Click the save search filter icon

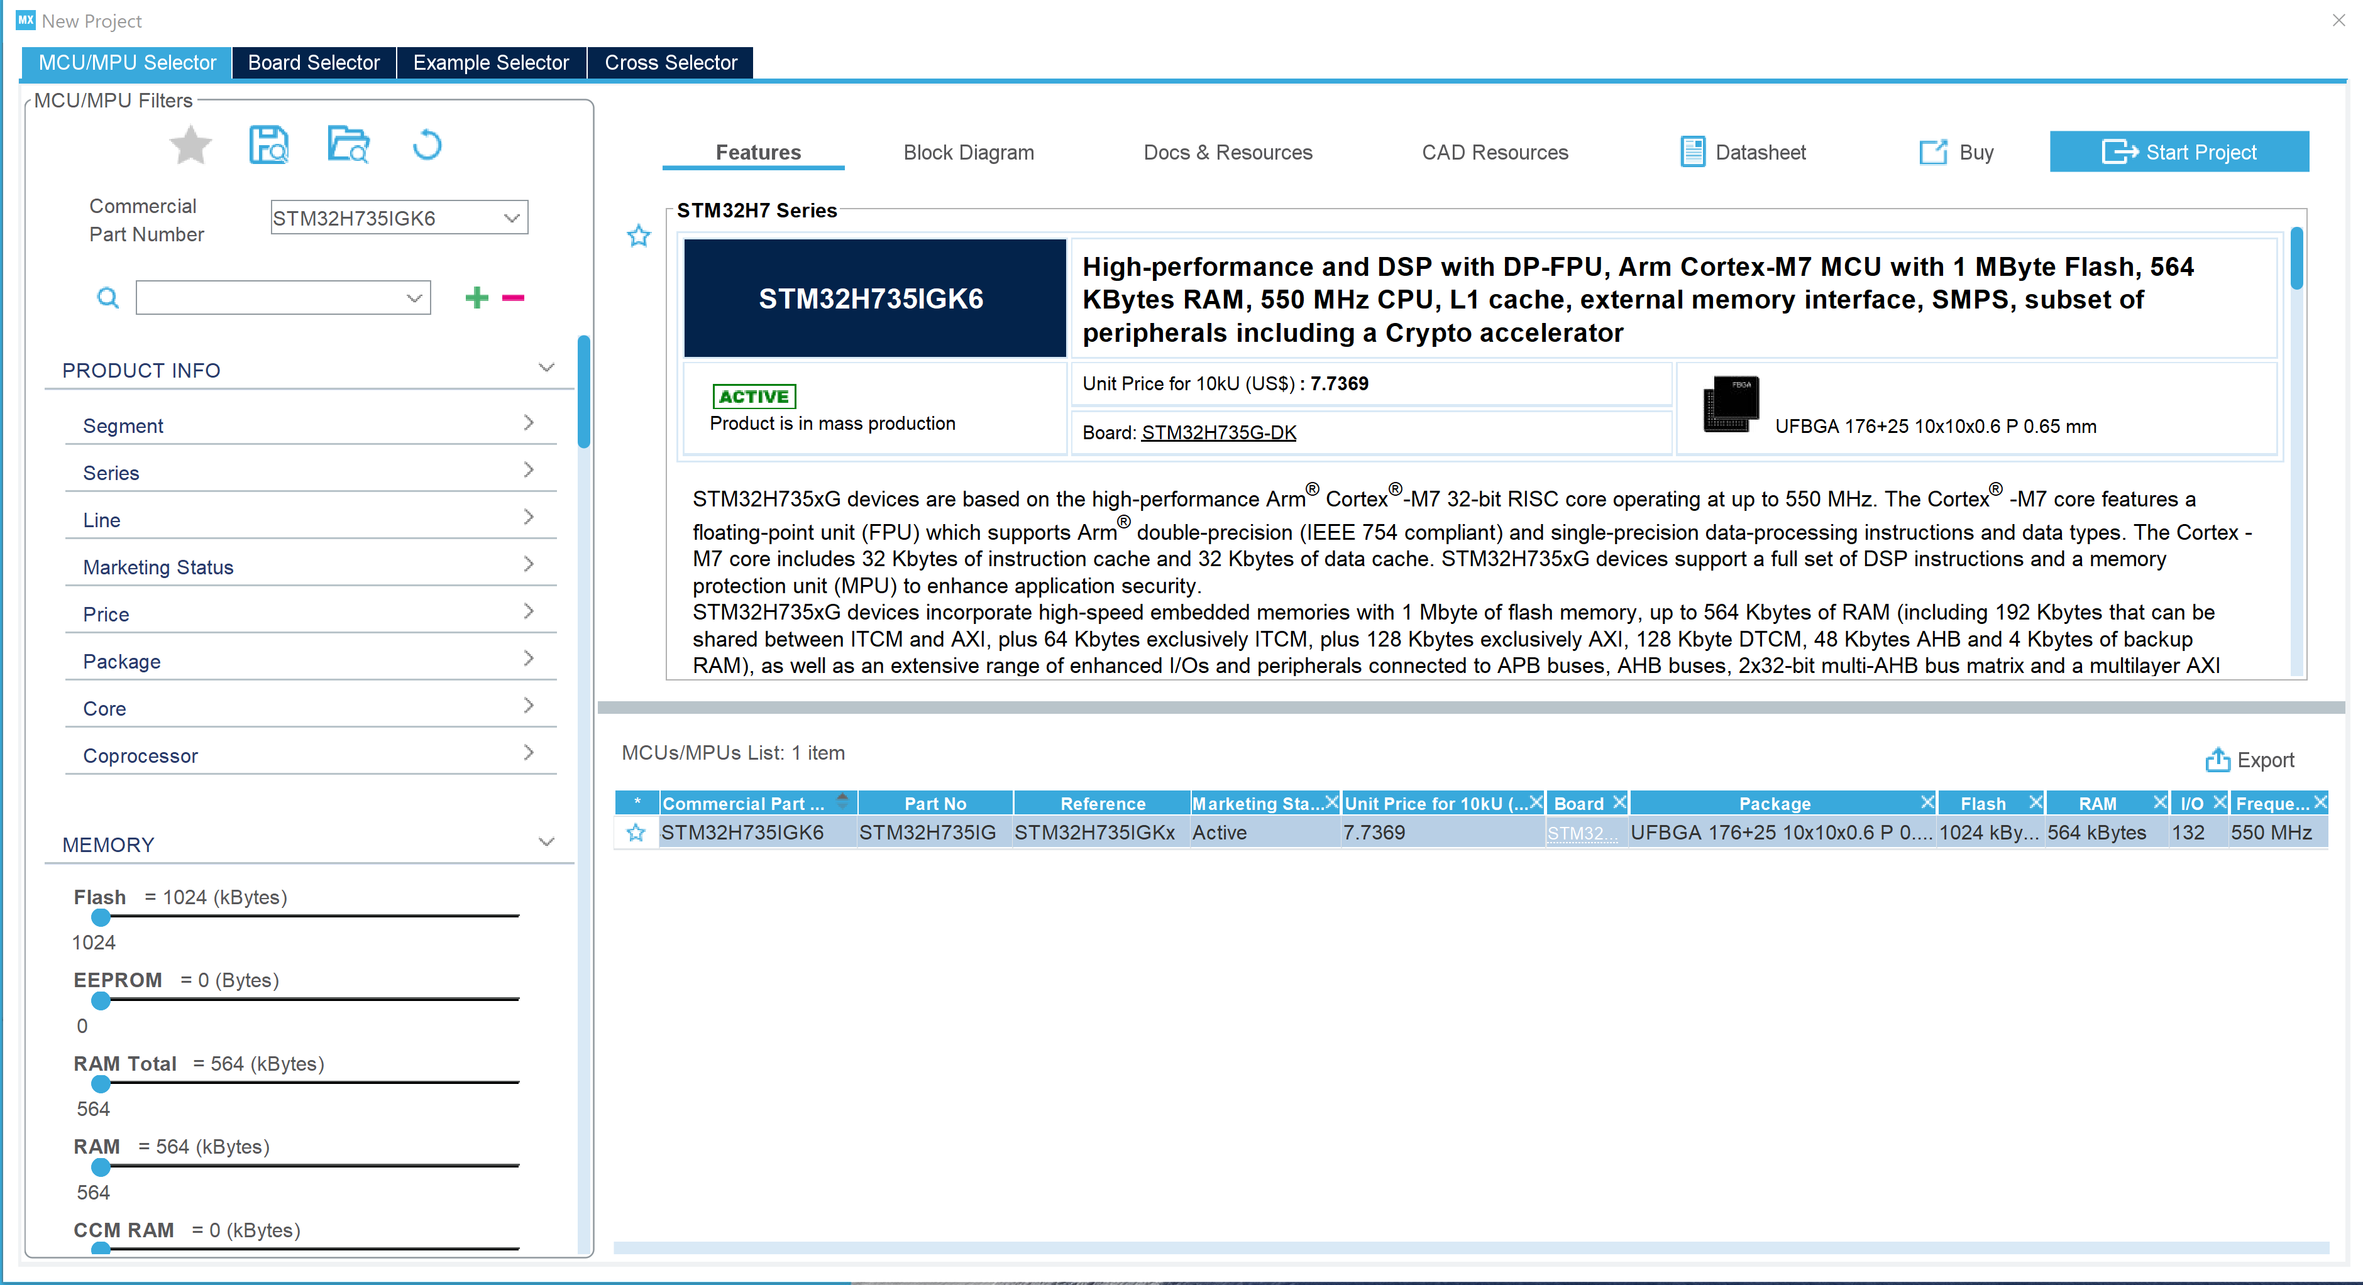268,145
